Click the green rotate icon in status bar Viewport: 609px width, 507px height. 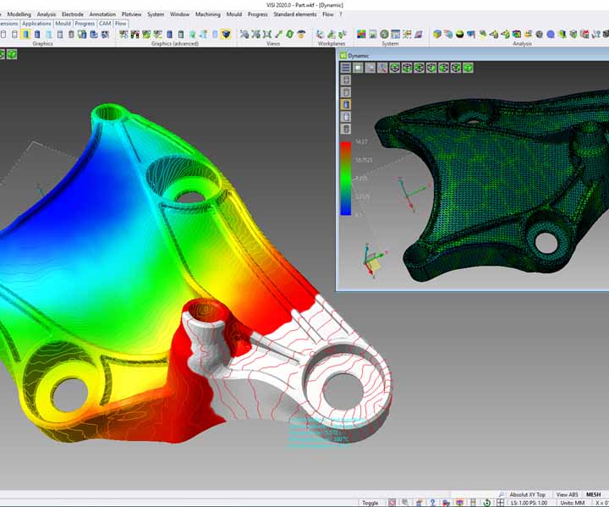point(486,503)
